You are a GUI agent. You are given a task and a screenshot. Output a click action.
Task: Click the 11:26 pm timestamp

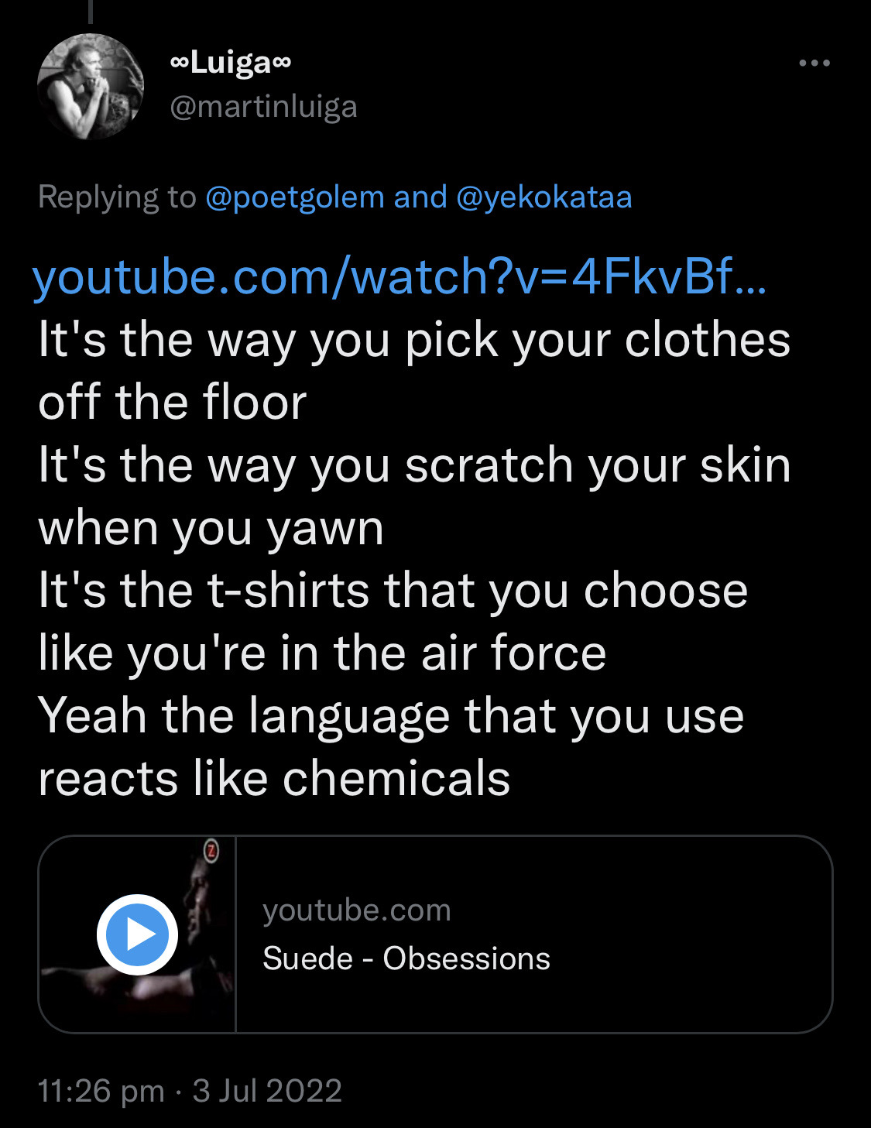[101, 1091]
